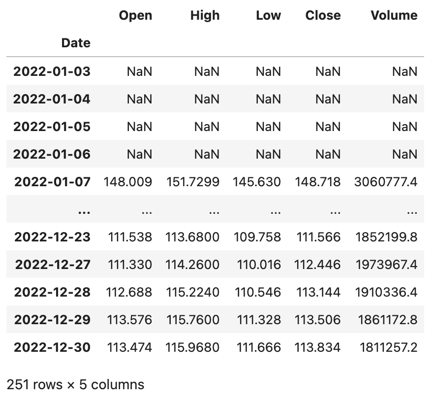Select Close value 113.834
This screenshot has height=404, width=433.
pos(317,347)
